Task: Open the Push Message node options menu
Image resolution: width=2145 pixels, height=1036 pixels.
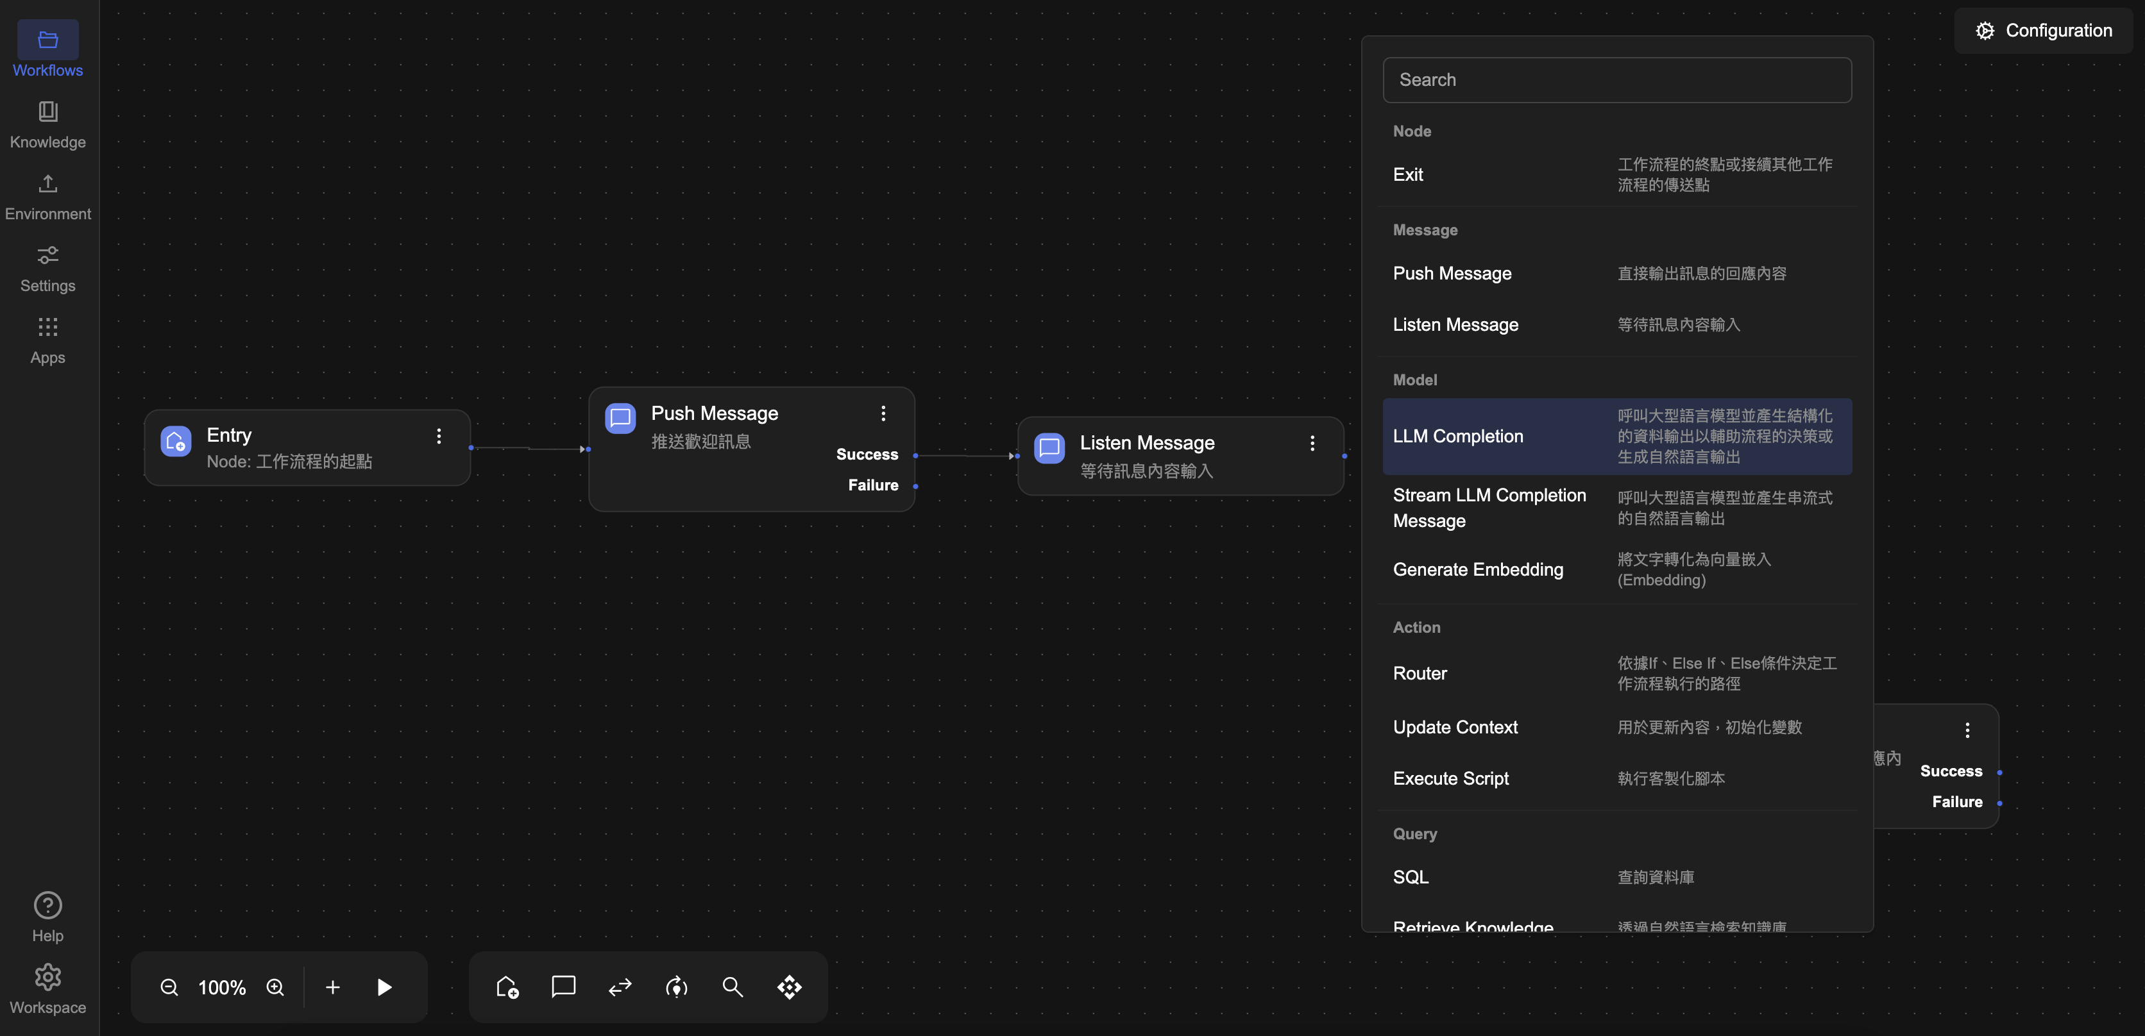Action: click(x=883, y=414)
